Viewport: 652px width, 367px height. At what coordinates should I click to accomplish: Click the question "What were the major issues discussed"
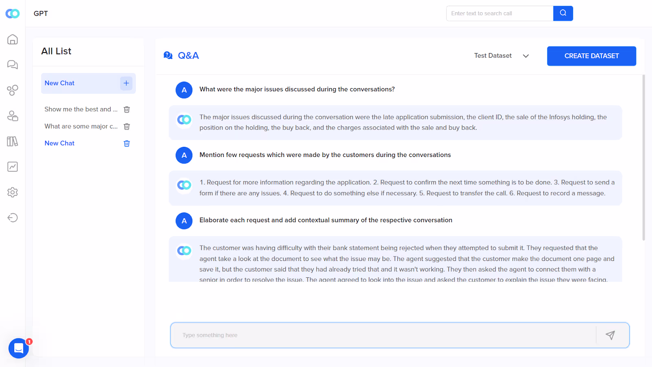(x=297, y=89)
